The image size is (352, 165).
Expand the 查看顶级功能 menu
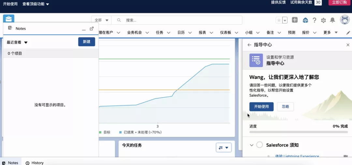click(36, 4)
